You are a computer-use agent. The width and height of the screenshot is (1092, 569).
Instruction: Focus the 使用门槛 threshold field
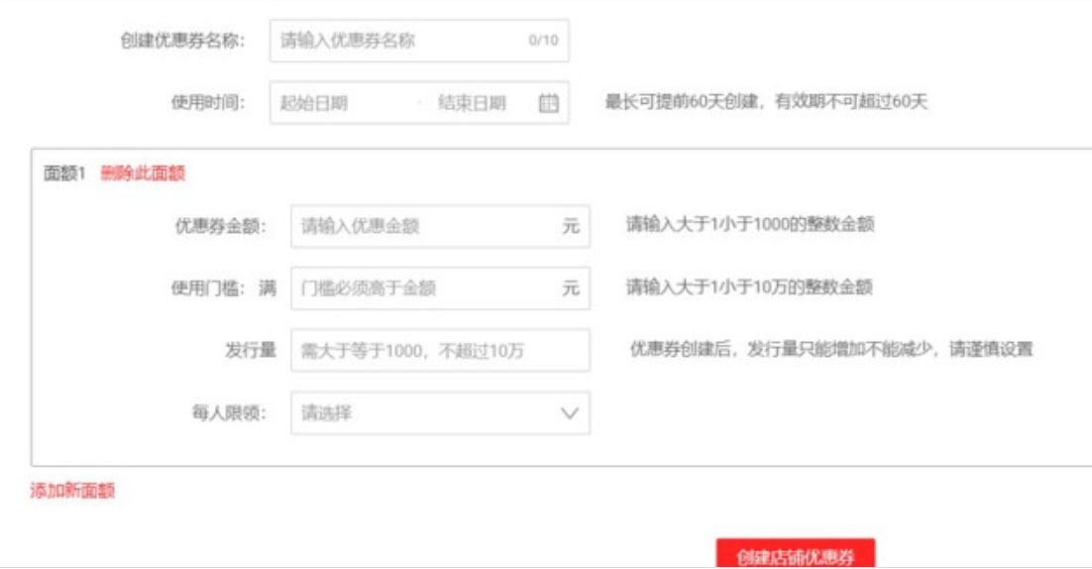click(x=440, y=287)
